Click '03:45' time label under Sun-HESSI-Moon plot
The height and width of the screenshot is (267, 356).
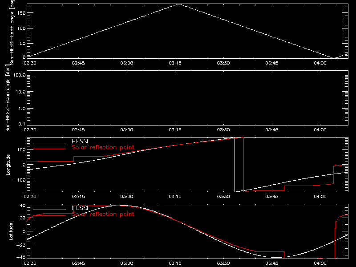(x=272, y=129)
